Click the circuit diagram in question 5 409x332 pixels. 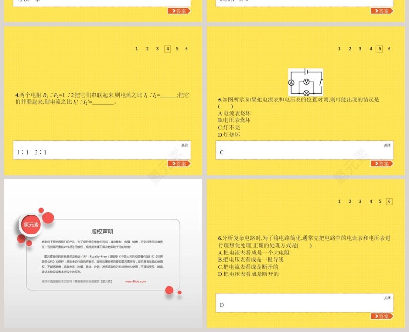click(305, 82)
